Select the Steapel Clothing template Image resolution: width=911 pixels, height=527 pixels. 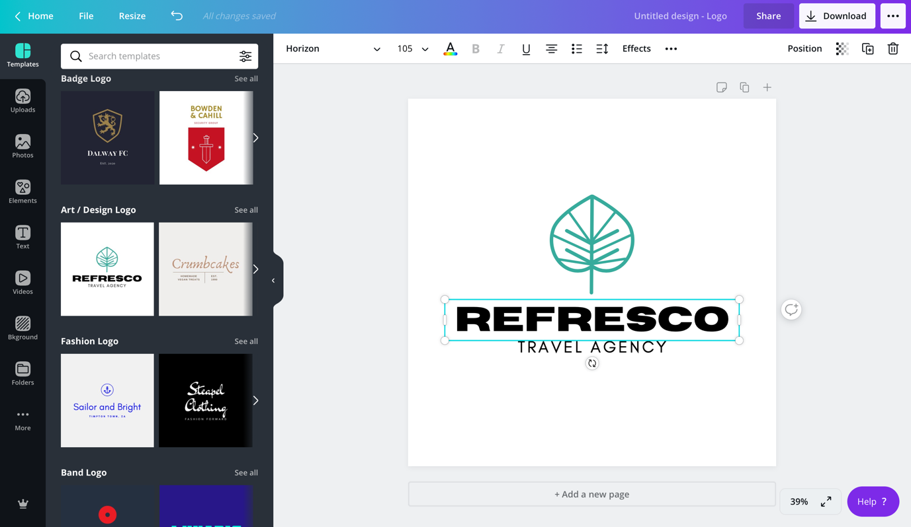click(x=206, y=401)
